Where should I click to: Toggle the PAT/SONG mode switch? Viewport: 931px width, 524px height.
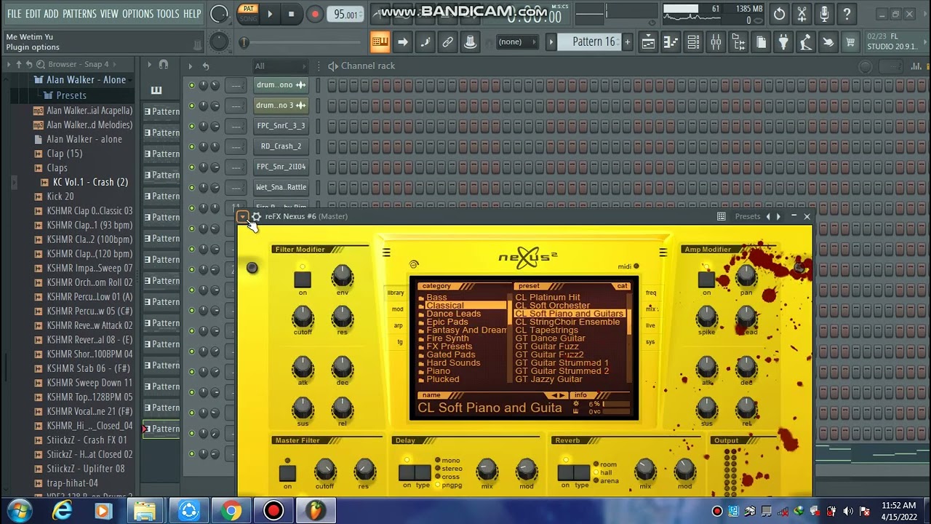tap(249, 14)
